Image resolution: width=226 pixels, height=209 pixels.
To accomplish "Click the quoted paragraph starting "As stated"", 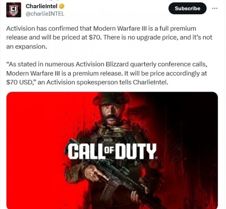I will tap(107, 73).
